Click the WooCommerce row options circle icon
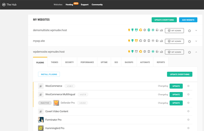Screen dimensions: 204x131 point(188,86)
